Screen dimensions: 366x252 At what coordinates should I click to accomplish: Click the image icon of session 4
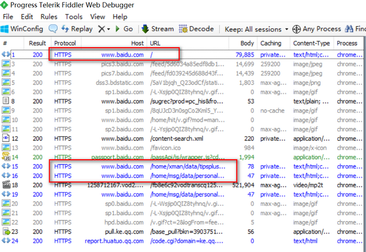[6, 73]
